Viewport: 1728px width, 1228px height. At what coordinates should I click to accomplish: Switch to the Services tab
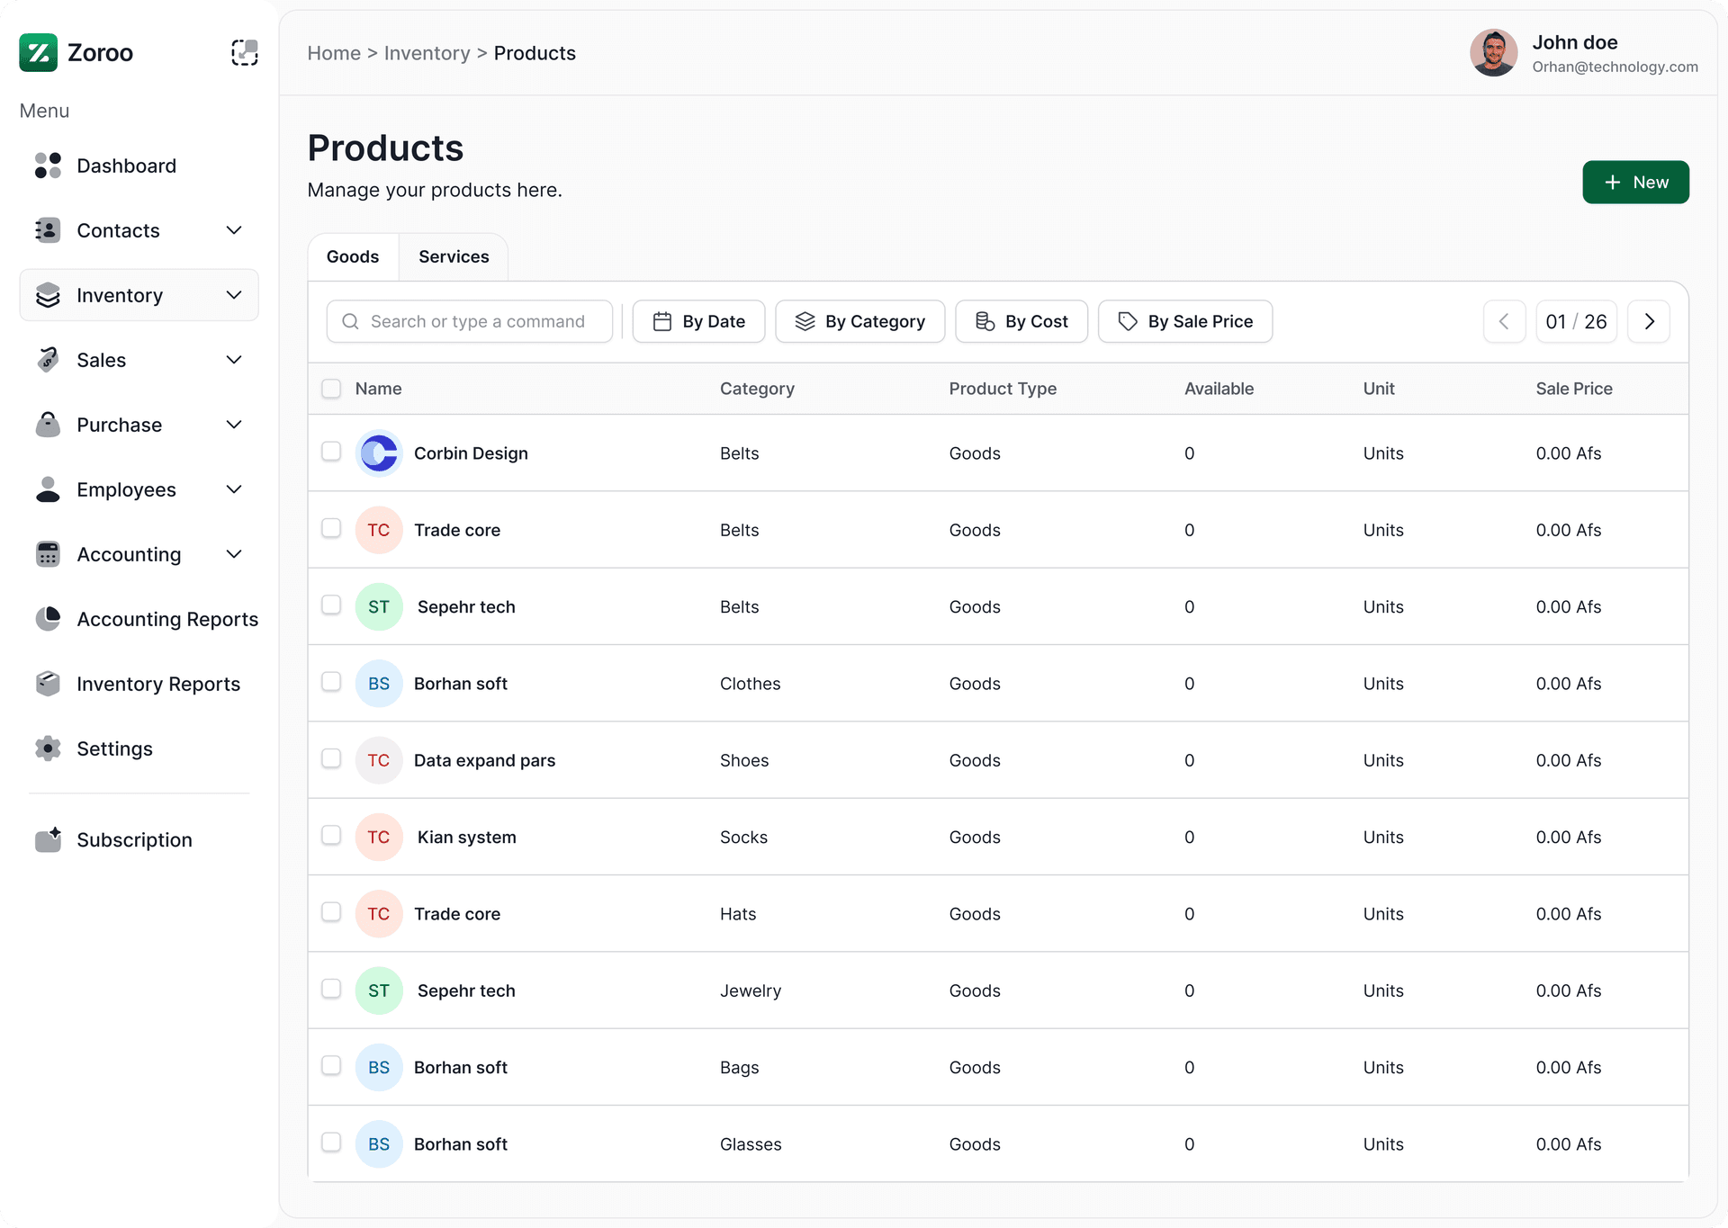(x=453, y=256)
